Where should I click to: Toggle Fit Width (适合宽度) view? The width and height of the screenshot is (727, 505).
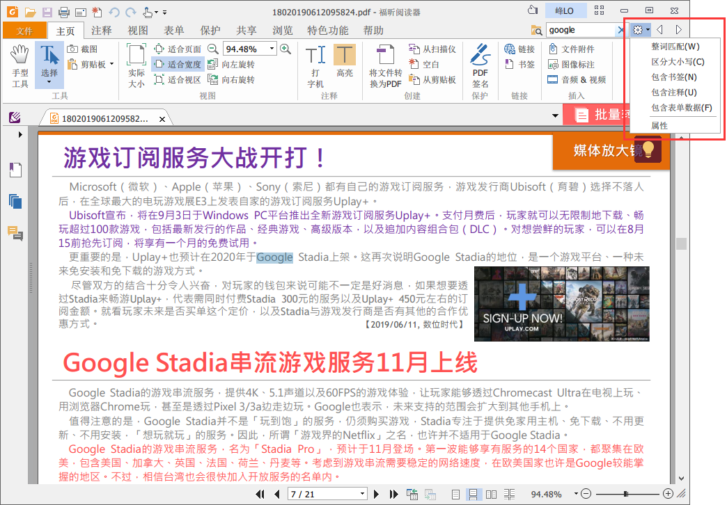(178, 65)
